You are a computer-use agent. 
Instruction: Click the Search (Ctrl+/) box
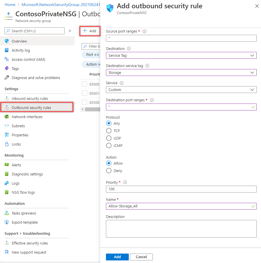click(35, 31)
